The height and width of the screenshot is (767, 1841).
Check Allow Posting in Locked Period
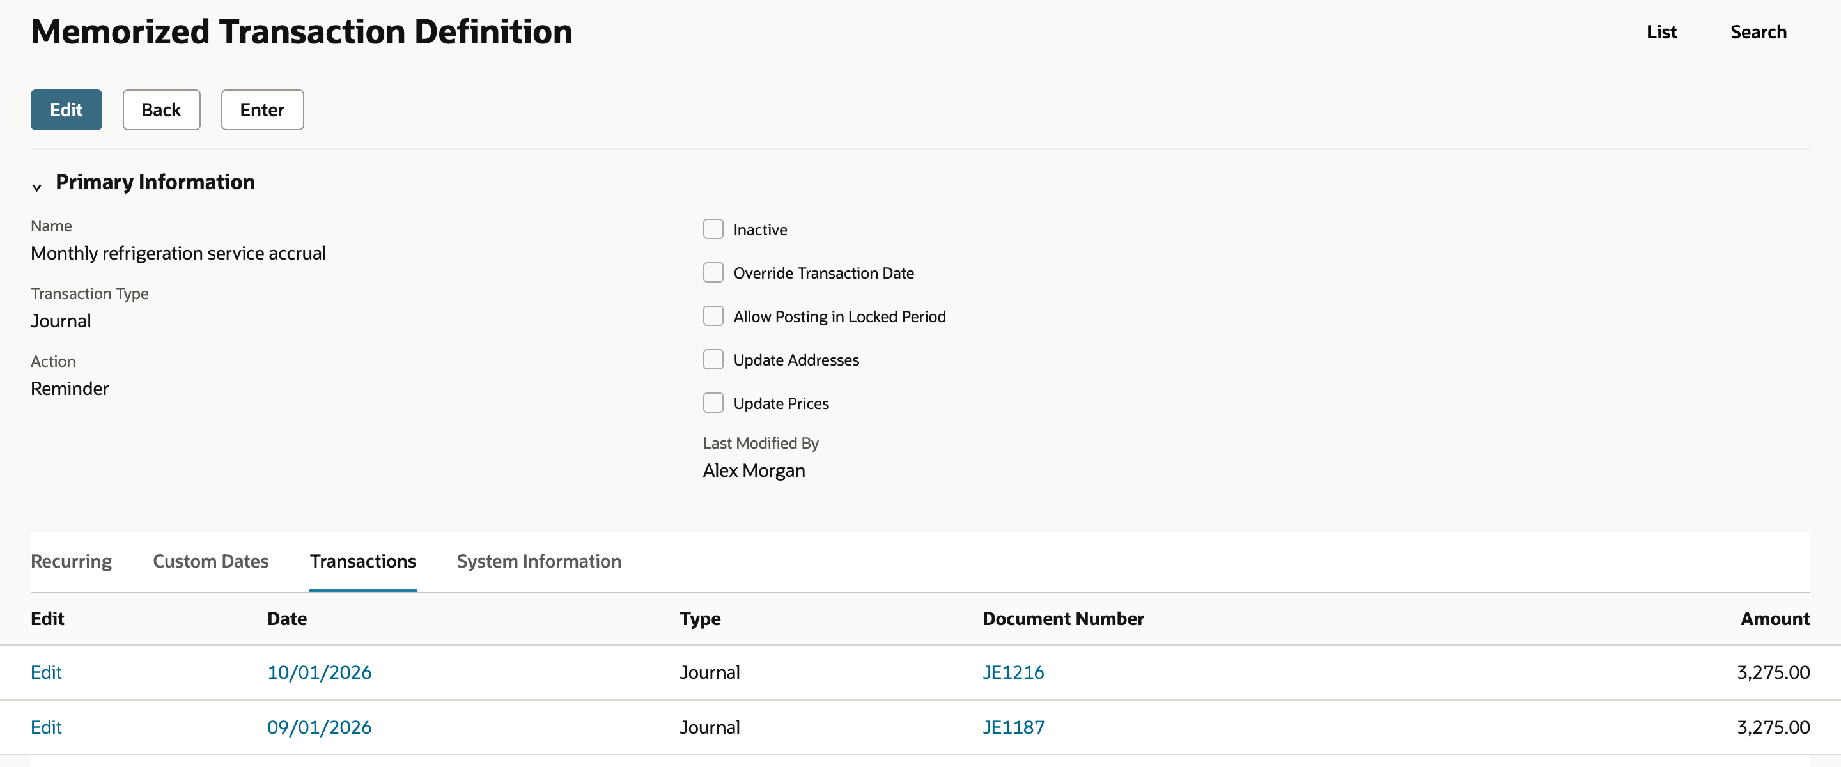[713, 316]
